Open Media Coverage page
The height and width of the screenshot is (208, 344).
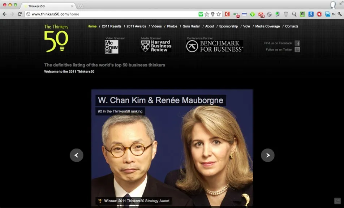tap(267, 26)
